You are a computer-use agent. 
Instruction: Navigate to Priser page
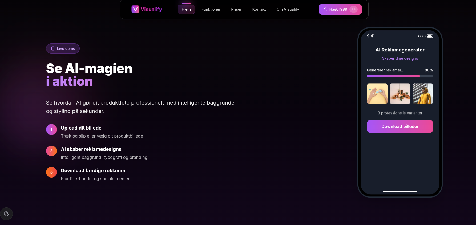pos(236,9)
